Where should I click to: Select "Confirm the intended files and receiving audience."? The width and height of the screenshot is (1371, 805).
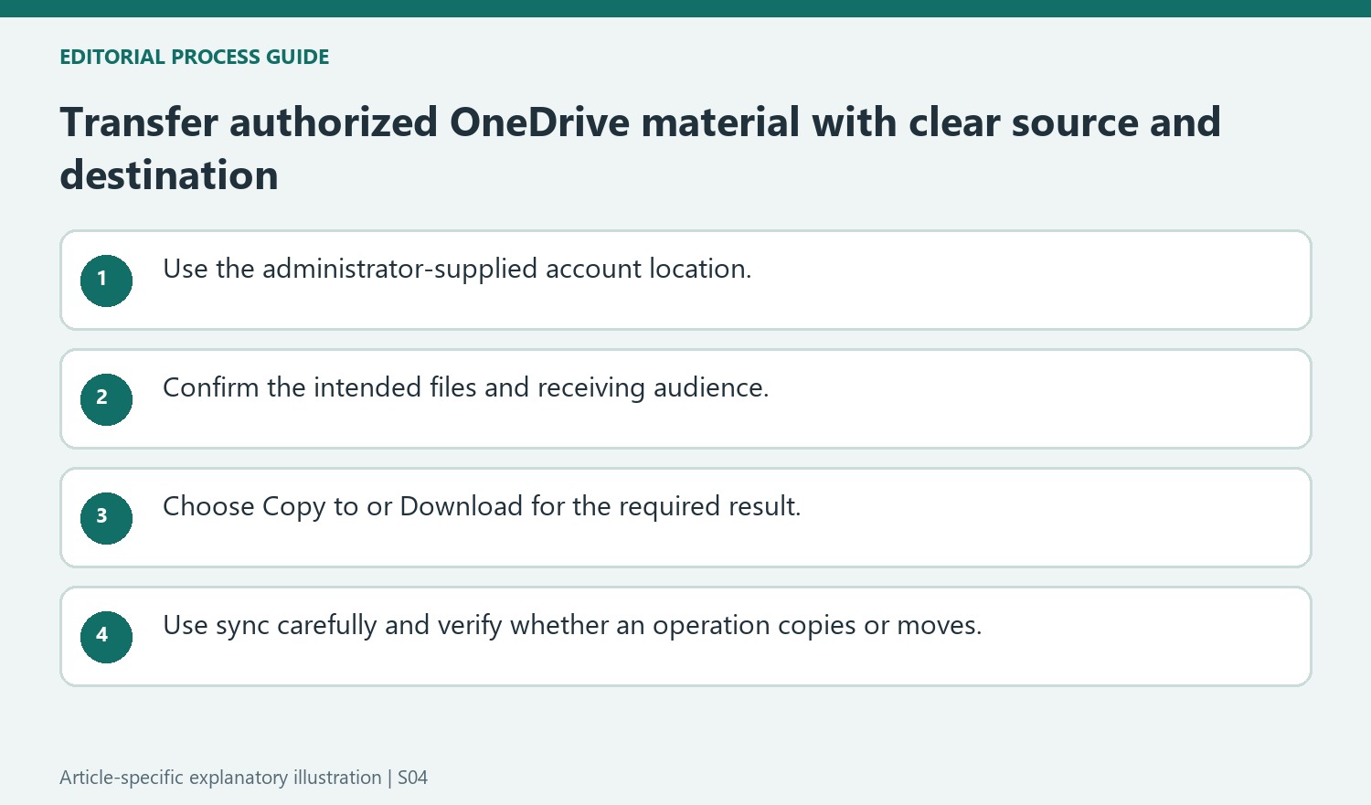[466, 387]
